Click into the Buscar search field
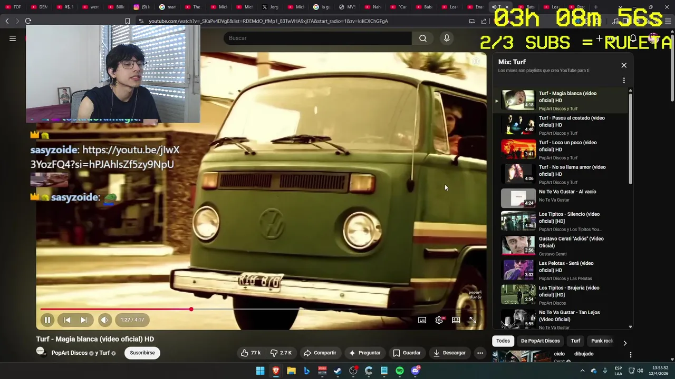 tap(317, 38)
